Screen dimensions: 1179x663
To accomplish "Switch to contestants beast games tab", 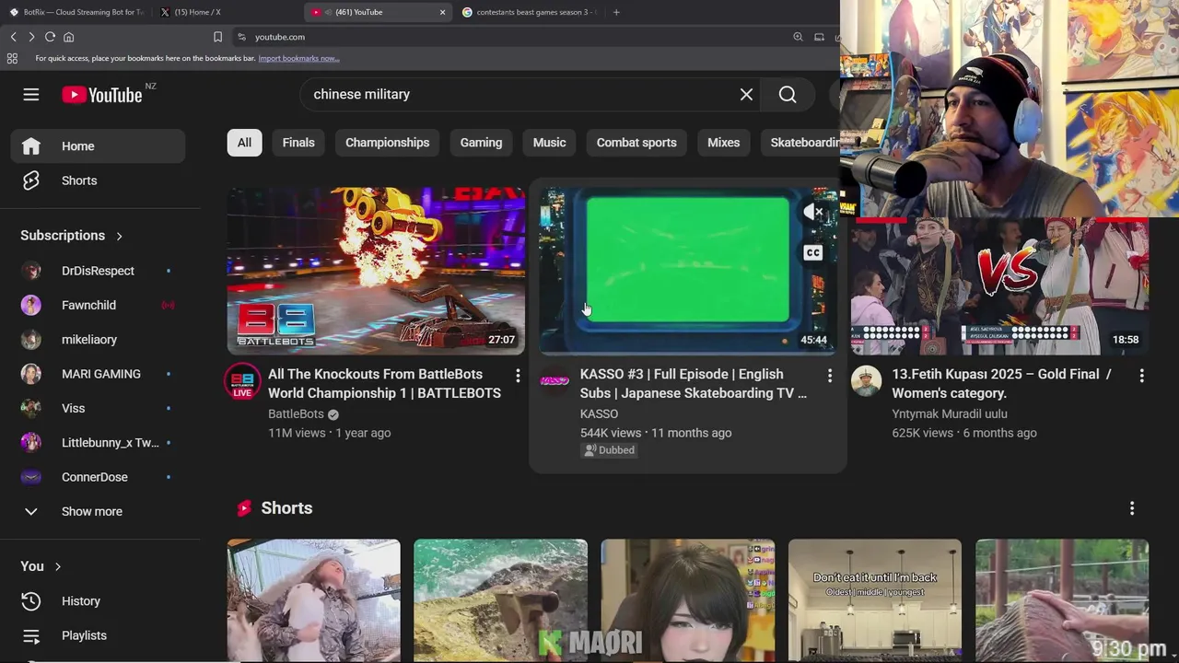I will (x=530, y=12).
